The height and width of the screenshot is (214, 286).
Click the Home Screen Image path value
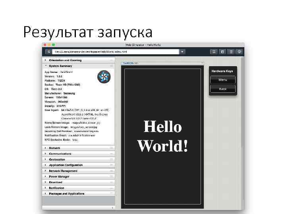(x=86, y=123)
